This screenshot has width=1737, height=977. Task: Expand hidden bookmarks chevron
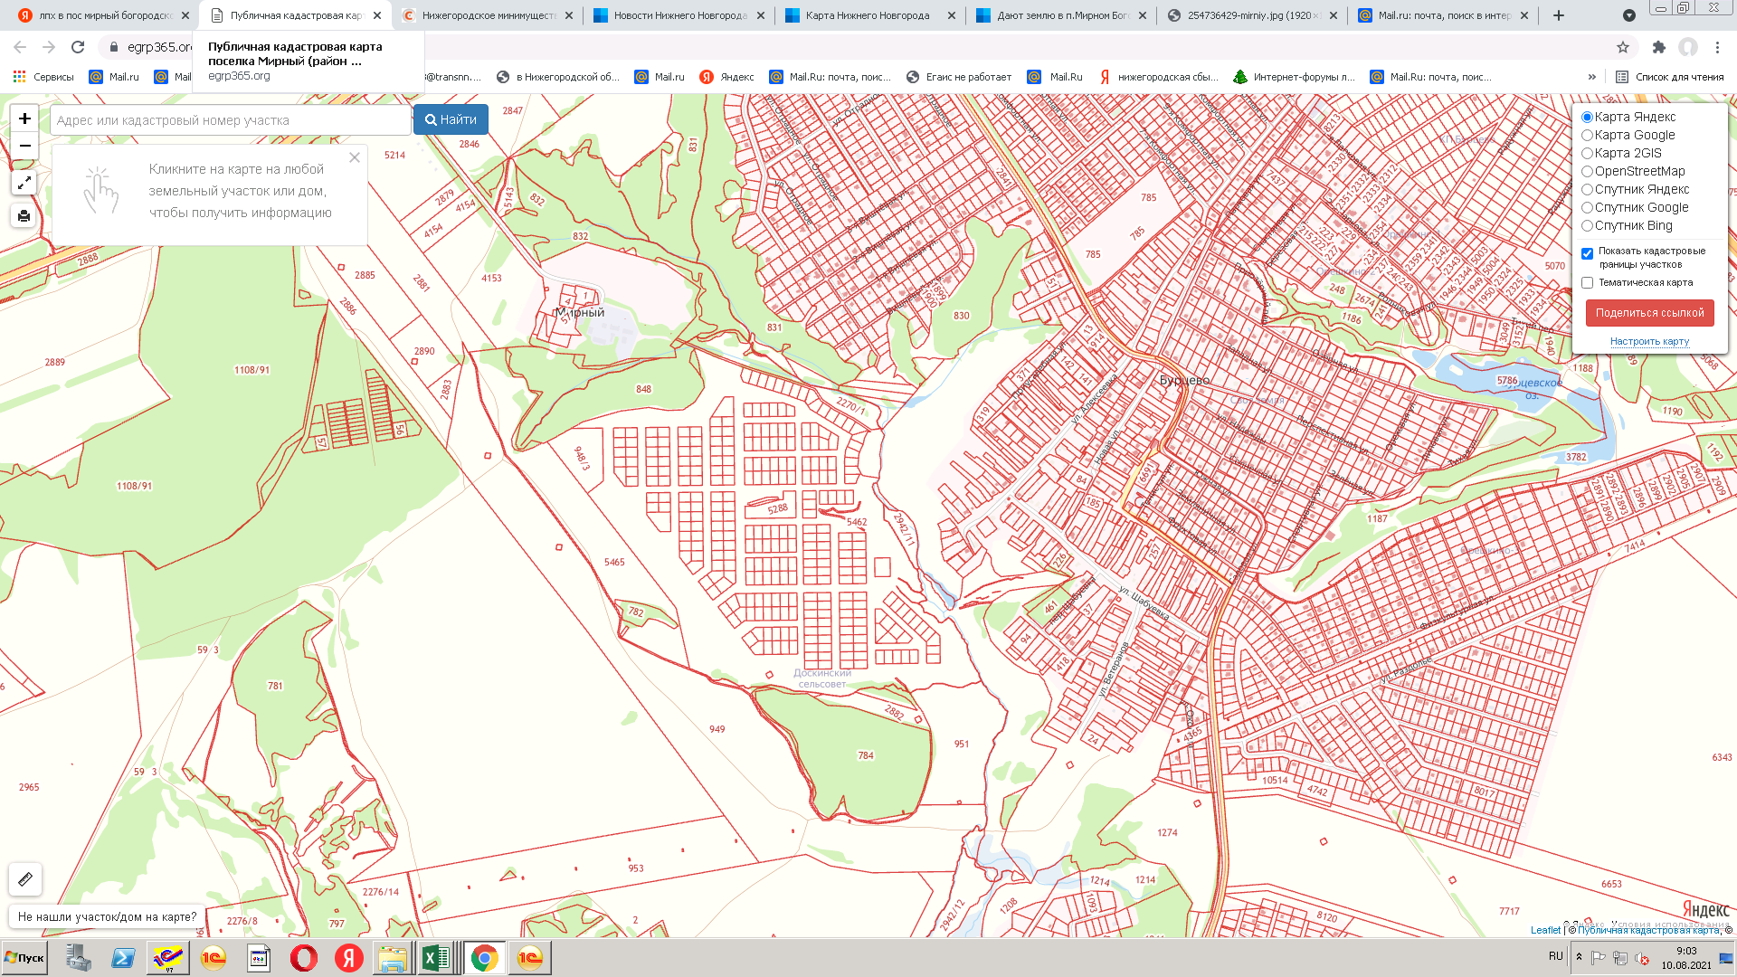[x=1592, y=77]
